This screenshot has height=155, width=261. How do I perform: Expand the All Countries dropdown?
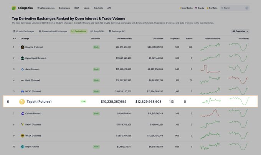click(240, 31)
